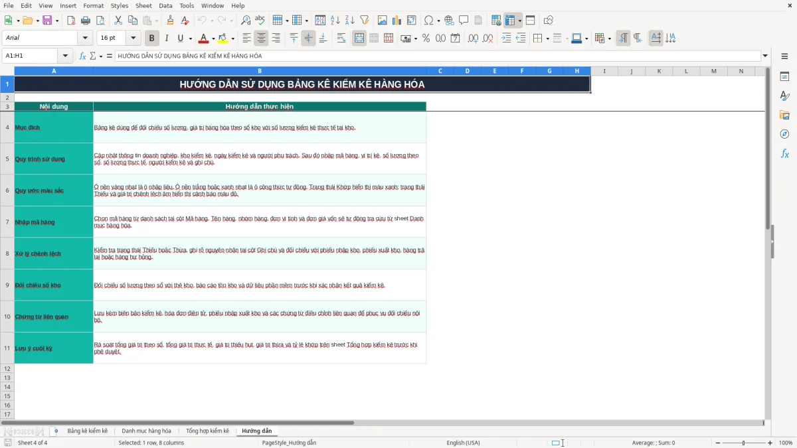The height and width of the screenshot is (448, 797).
Task: Toggle Center Horizontally alignment
Action: coord(261,38)
